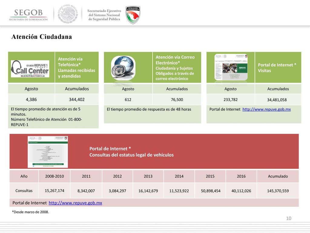The height and width of the screenshot is (233, 310).
Task: Select the Atención vía Telefónica header
Action: click(77, 67)
